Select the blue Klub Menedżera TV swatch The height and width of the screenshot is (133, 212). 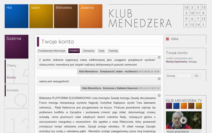tap(176, 106)
